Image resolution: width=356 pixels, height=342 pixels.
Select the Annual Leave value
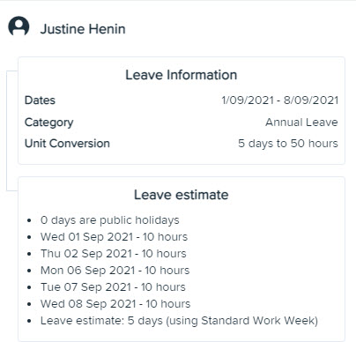(x=301, y=123)
